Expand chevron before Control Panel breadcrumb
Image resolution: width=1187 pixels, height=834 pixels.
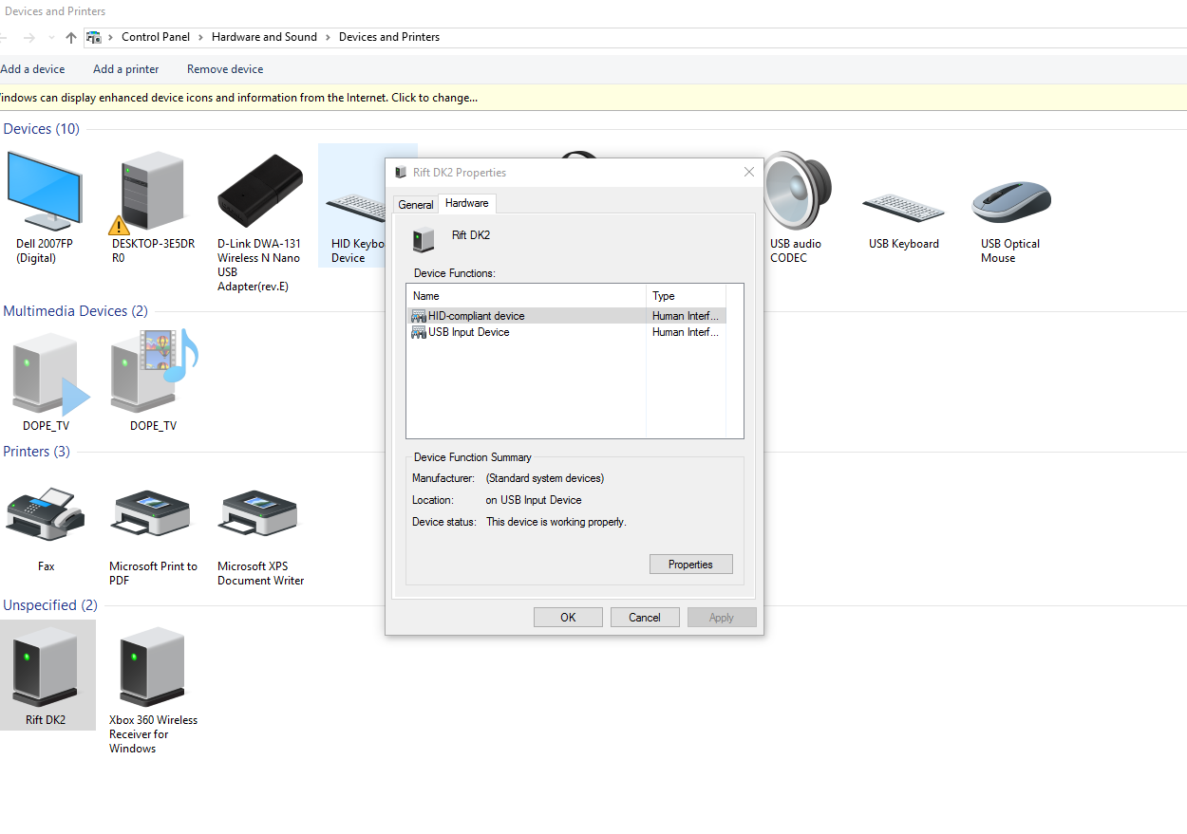point(111,37)
